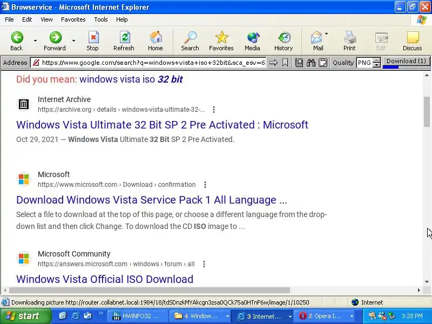The image size is (432, 324).
Task: Expand the Opera taskbar group arrow
Action: (x=352, y=316)
